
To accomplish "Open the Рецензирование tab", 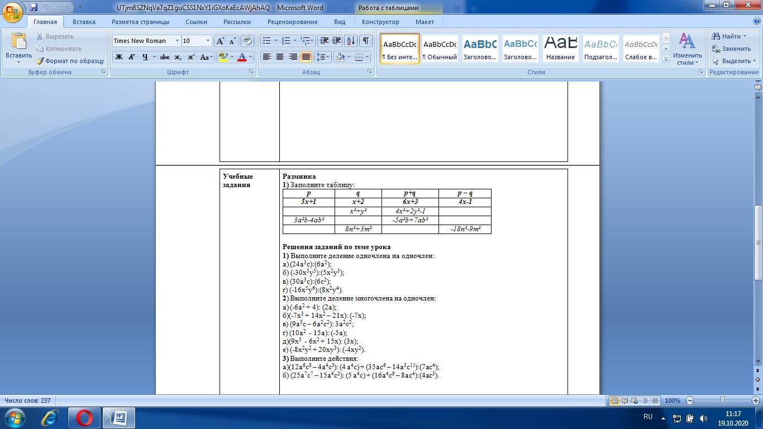I will (x=292, y=22).
